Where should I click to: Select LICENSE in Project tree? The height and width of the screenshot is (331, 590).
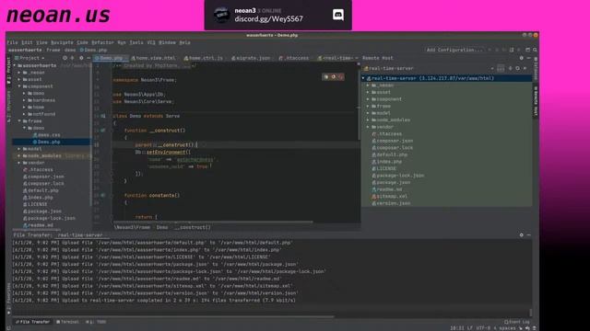(x=35, y=204)
